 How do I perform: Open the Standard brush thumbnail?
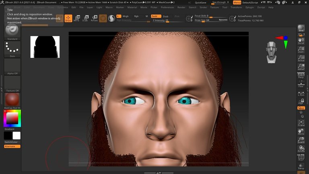(x=12, y=31)
